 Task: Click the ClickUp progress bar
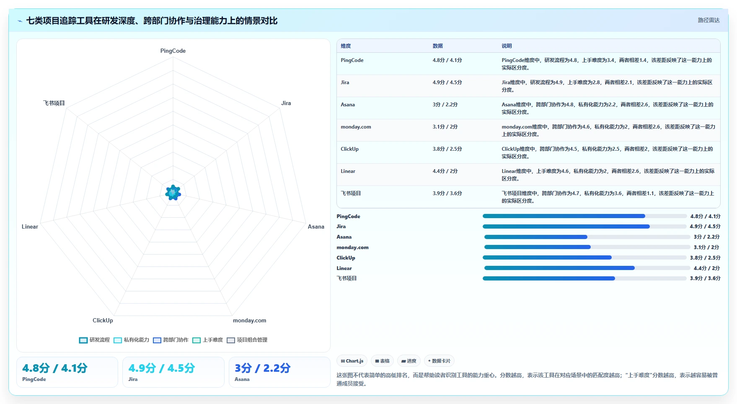tap(584, 257)
